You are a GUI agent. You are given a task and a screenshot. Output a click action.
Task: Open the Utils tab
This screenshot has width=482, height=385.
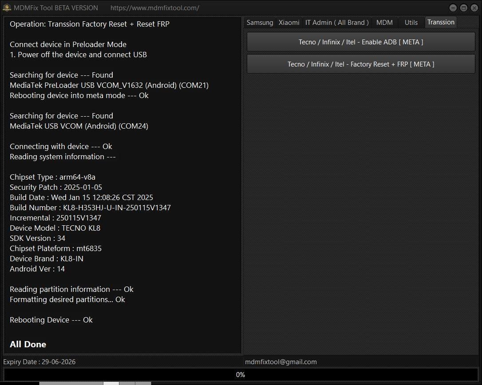pos(411,23)
